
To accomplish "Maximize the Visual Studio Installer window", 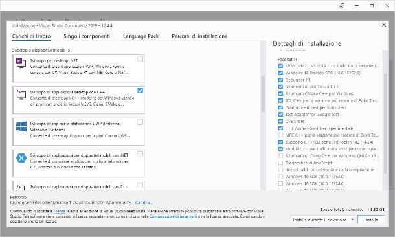I will click(372, 6).
